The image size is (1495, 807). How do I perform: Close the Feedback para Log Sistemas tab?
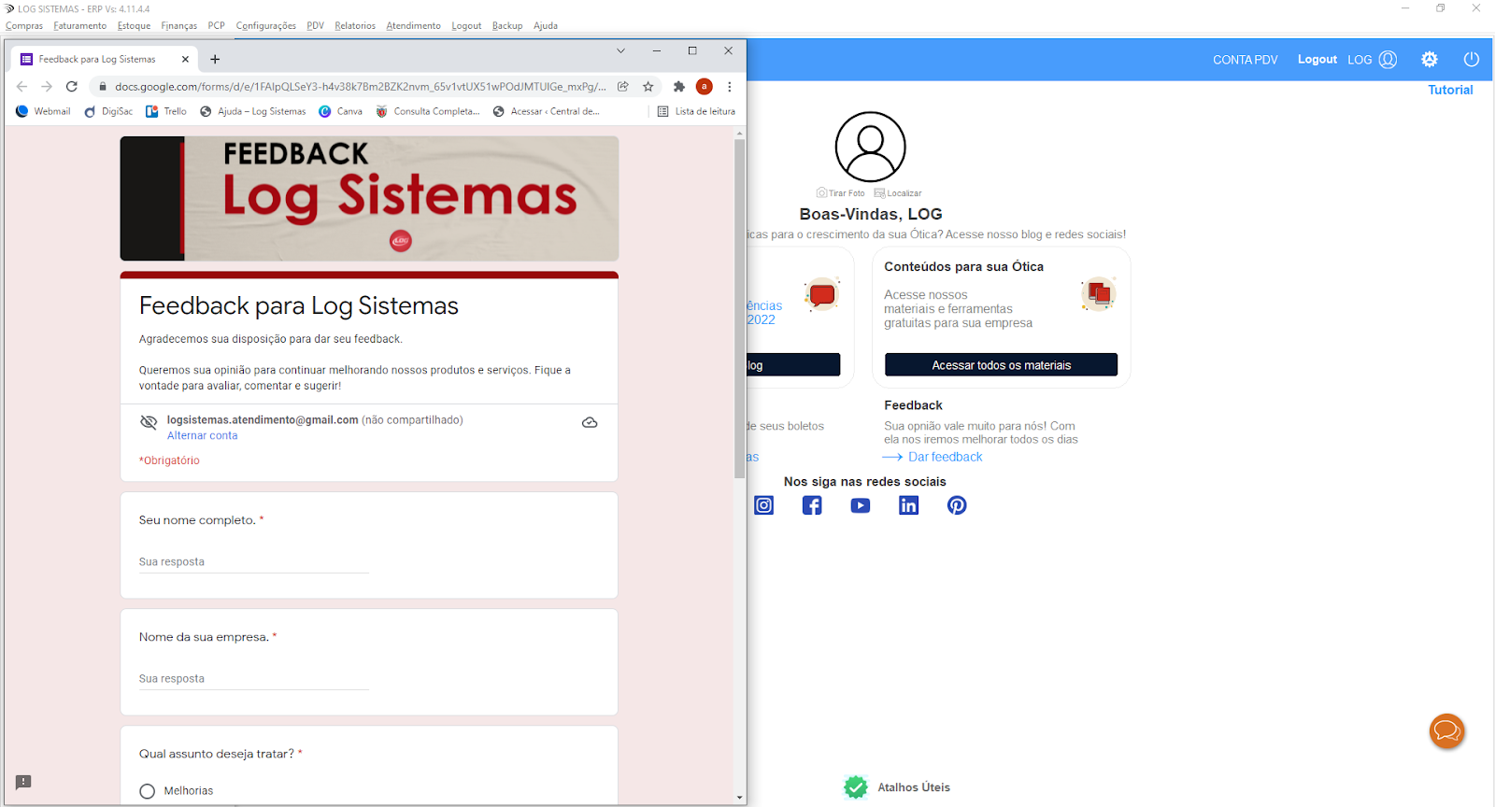[x=185, y=59]
